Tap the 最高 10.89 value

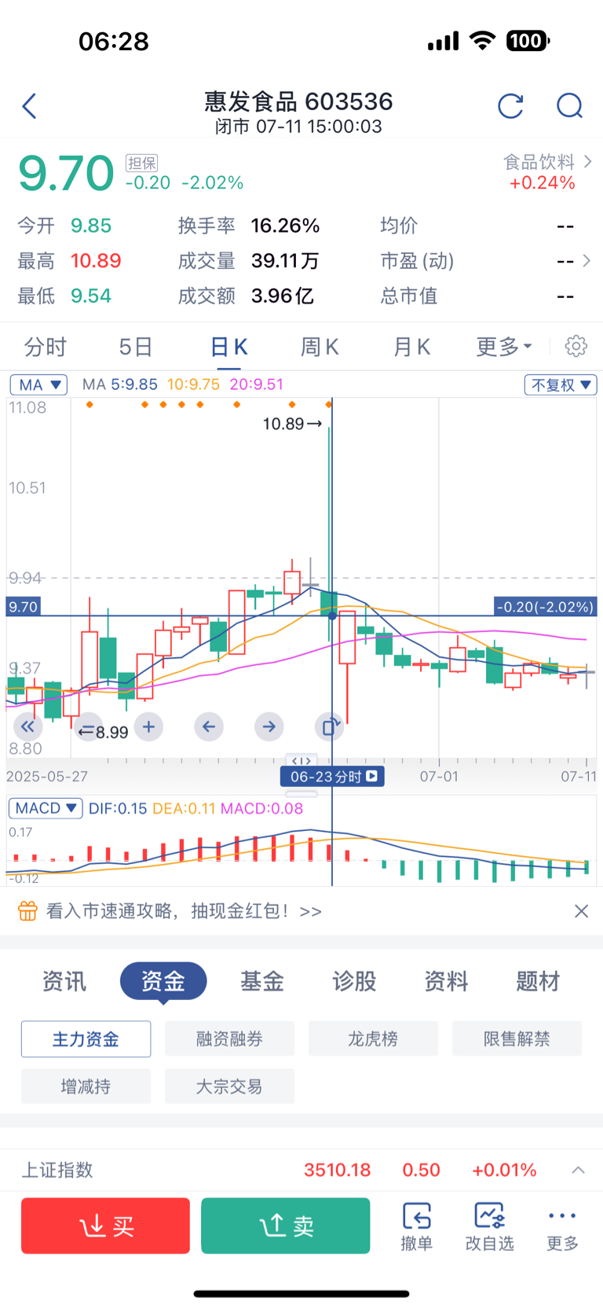(x=96, y=260)
